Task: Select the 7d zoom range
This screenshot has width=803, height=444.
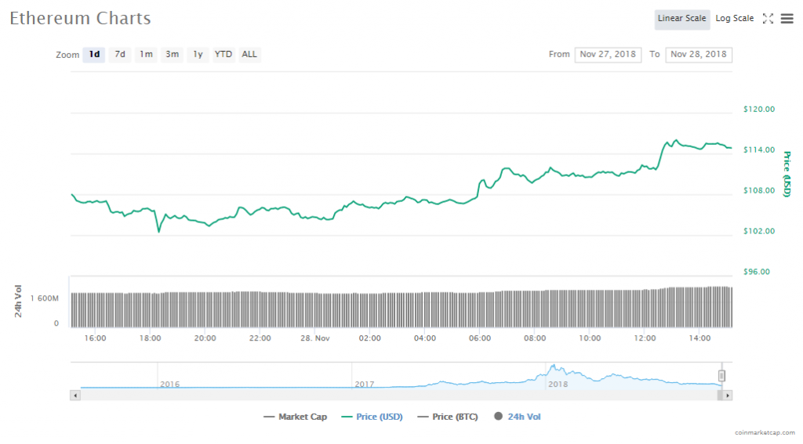Action: tap(120, 55)
